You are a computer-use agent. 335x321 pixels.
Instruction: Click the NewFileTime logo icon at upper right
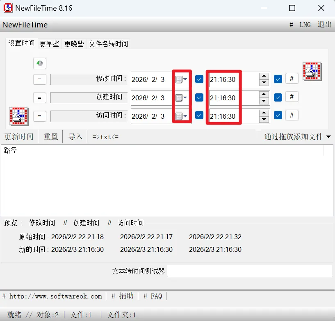click(x=312, y=71)
